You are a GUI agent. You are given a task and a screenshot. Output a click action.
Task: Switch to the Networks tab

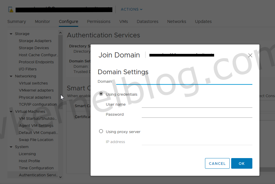[x=176, y=21]
